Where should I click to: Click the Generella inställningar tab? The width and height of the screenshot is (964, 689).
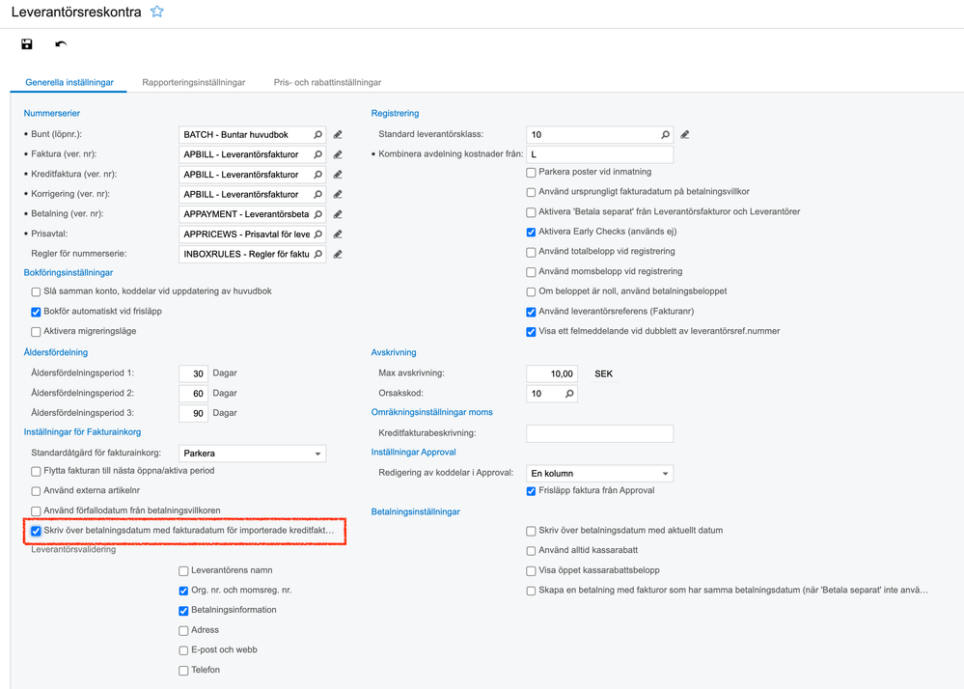click(x=69, y=83)
